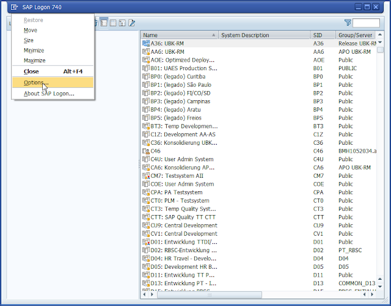The image size is (391, 306).
Task: Select row D02: RBSC-Entwicklung
Action: tap(259, 250)
